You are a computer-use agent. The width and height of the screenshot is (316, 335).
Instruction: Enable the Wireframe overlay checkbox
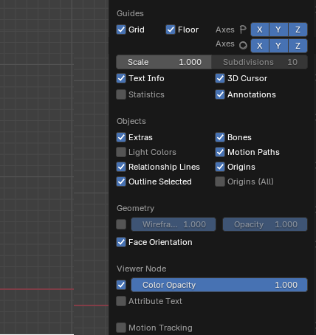coord(121,224)
